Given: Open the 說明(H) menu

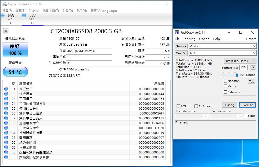Looking at the screenshot, I should pyautogui.click(x=82, y=11).
